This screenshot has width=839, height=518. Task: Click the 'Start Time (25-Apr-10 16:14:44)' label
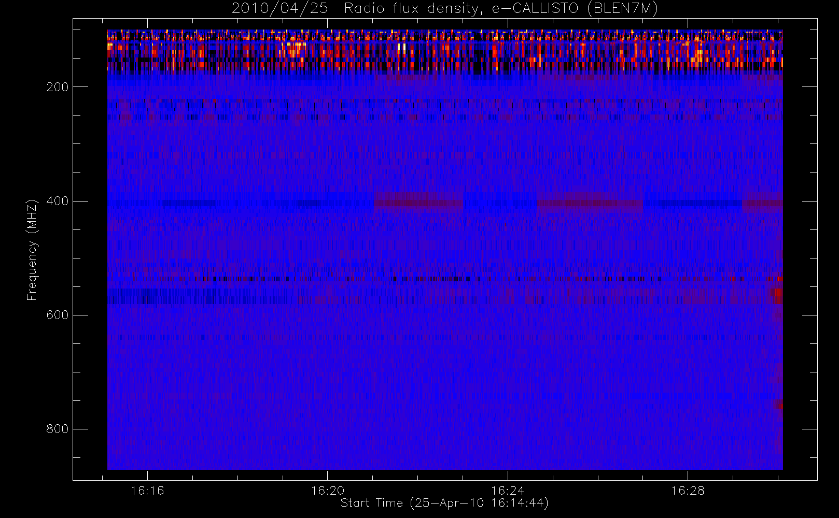coord(444,503)
